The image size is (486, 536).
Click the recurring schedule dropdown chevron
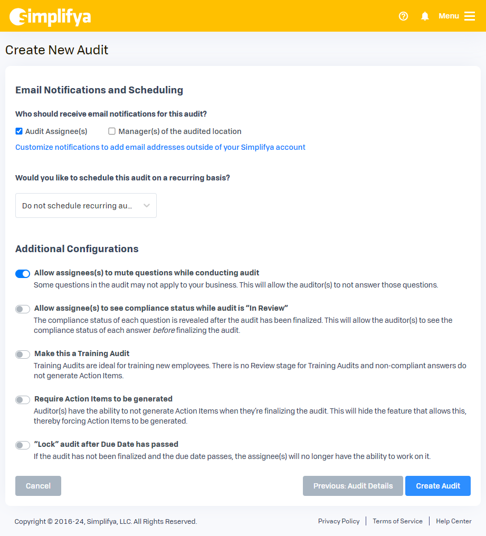(147, 206)
